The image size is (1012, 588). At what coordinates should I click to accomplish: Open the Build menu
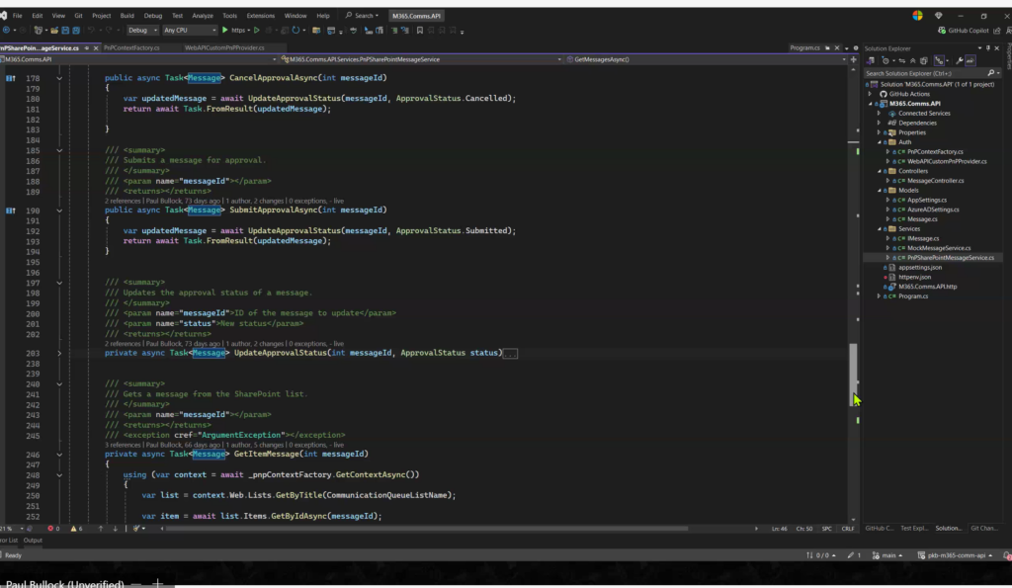click(127, 16)
